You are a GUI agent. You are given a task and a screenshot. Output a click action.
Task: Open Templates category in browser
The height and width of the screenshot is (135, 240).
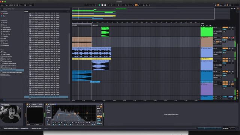coord(6,45)
